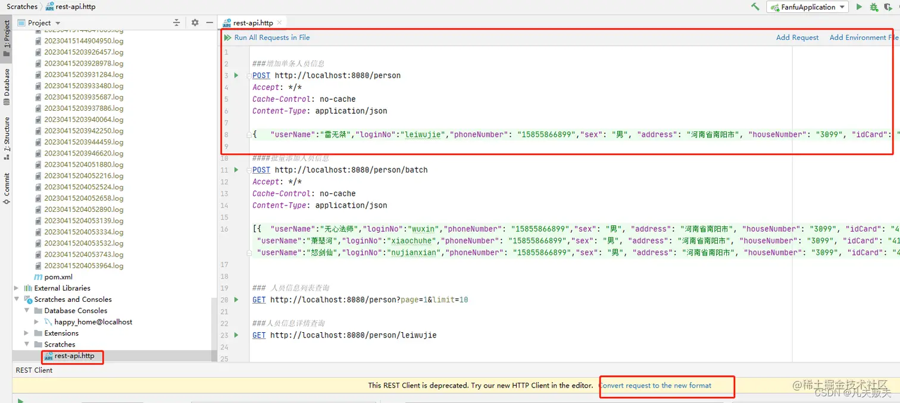Click URL http://localhost:8080/person/batch in editor
900x403 pixels.
(351, 170)
